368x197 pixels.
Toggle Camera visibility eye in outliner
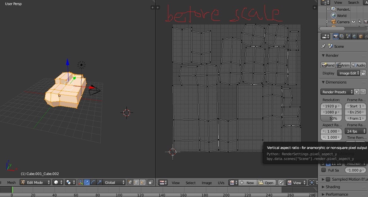click(x=353, y=22)
